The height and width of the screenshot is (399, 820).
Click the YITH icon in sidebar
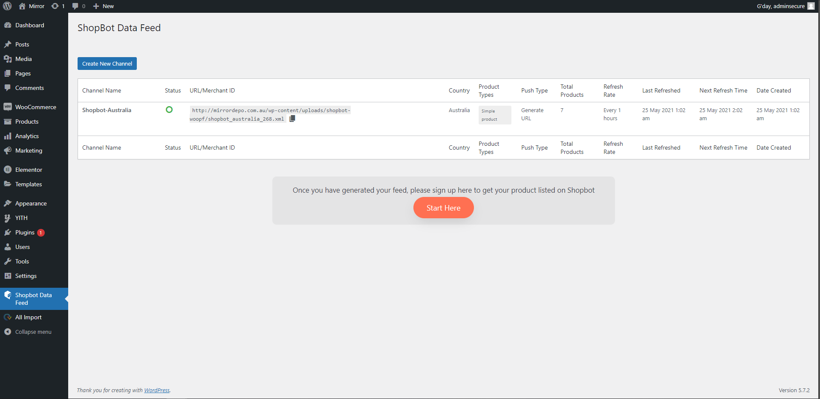pos(8,218)
